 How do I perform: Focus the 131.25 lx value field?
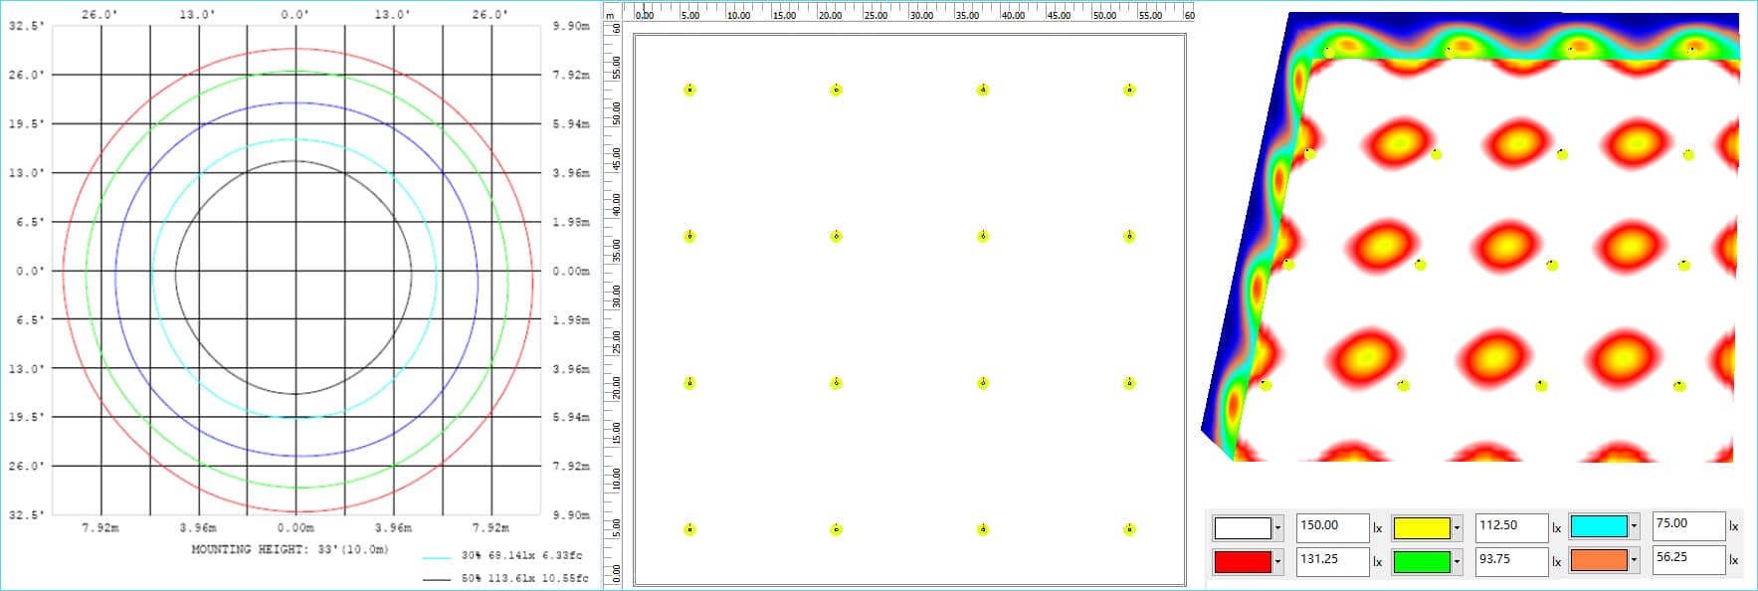point(1333,560)
